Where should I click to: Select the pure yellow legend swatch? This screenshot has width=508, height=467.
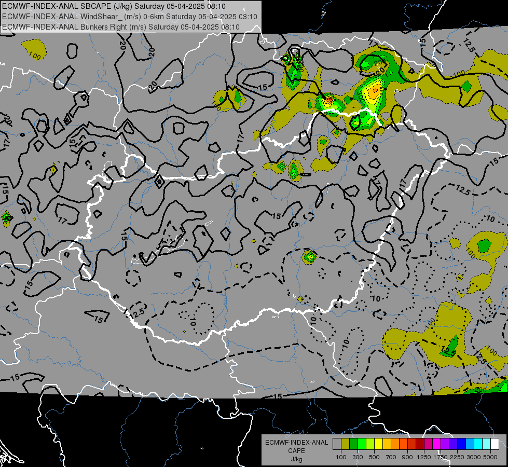pos(378,444)
